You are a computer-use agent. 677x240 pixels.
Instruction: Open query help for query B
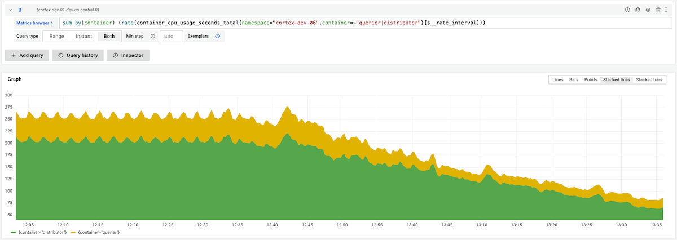tap(627, 10)
